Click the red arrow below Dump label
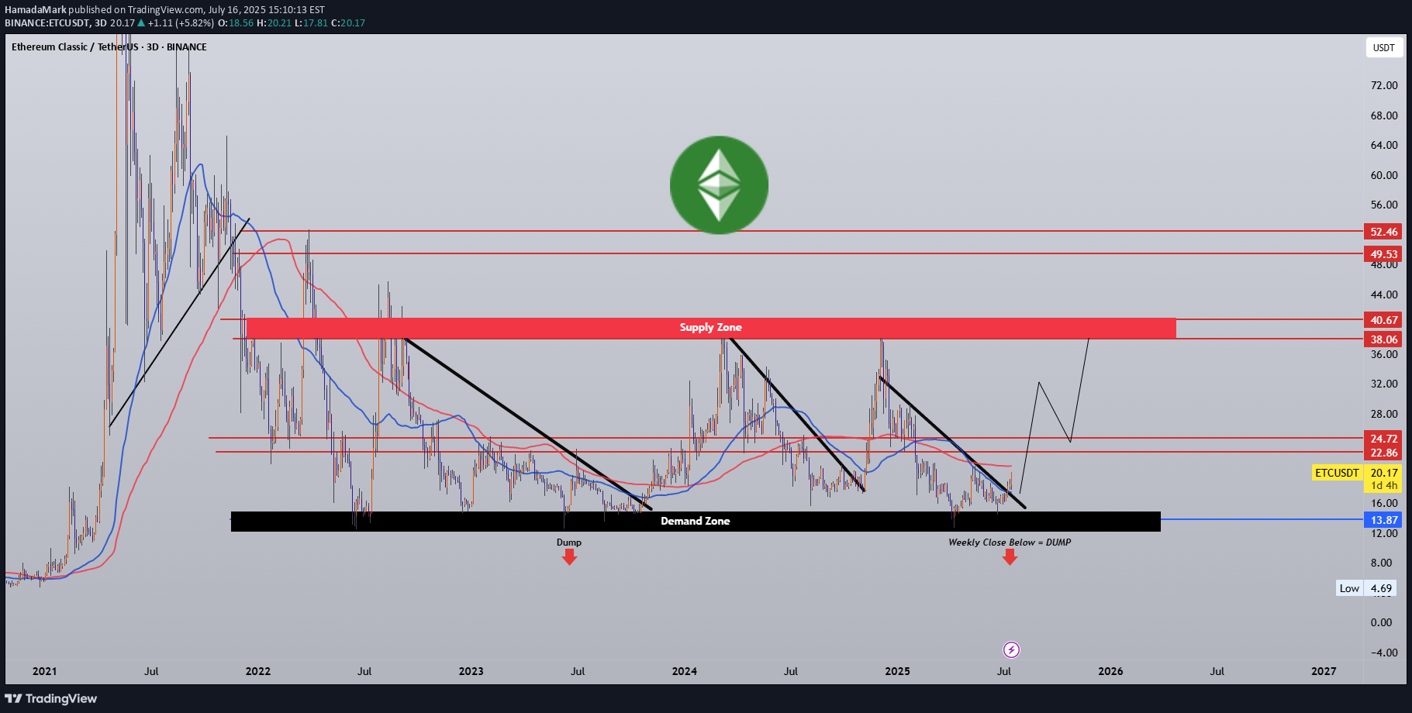1412x713 pixels. (569, 557)
